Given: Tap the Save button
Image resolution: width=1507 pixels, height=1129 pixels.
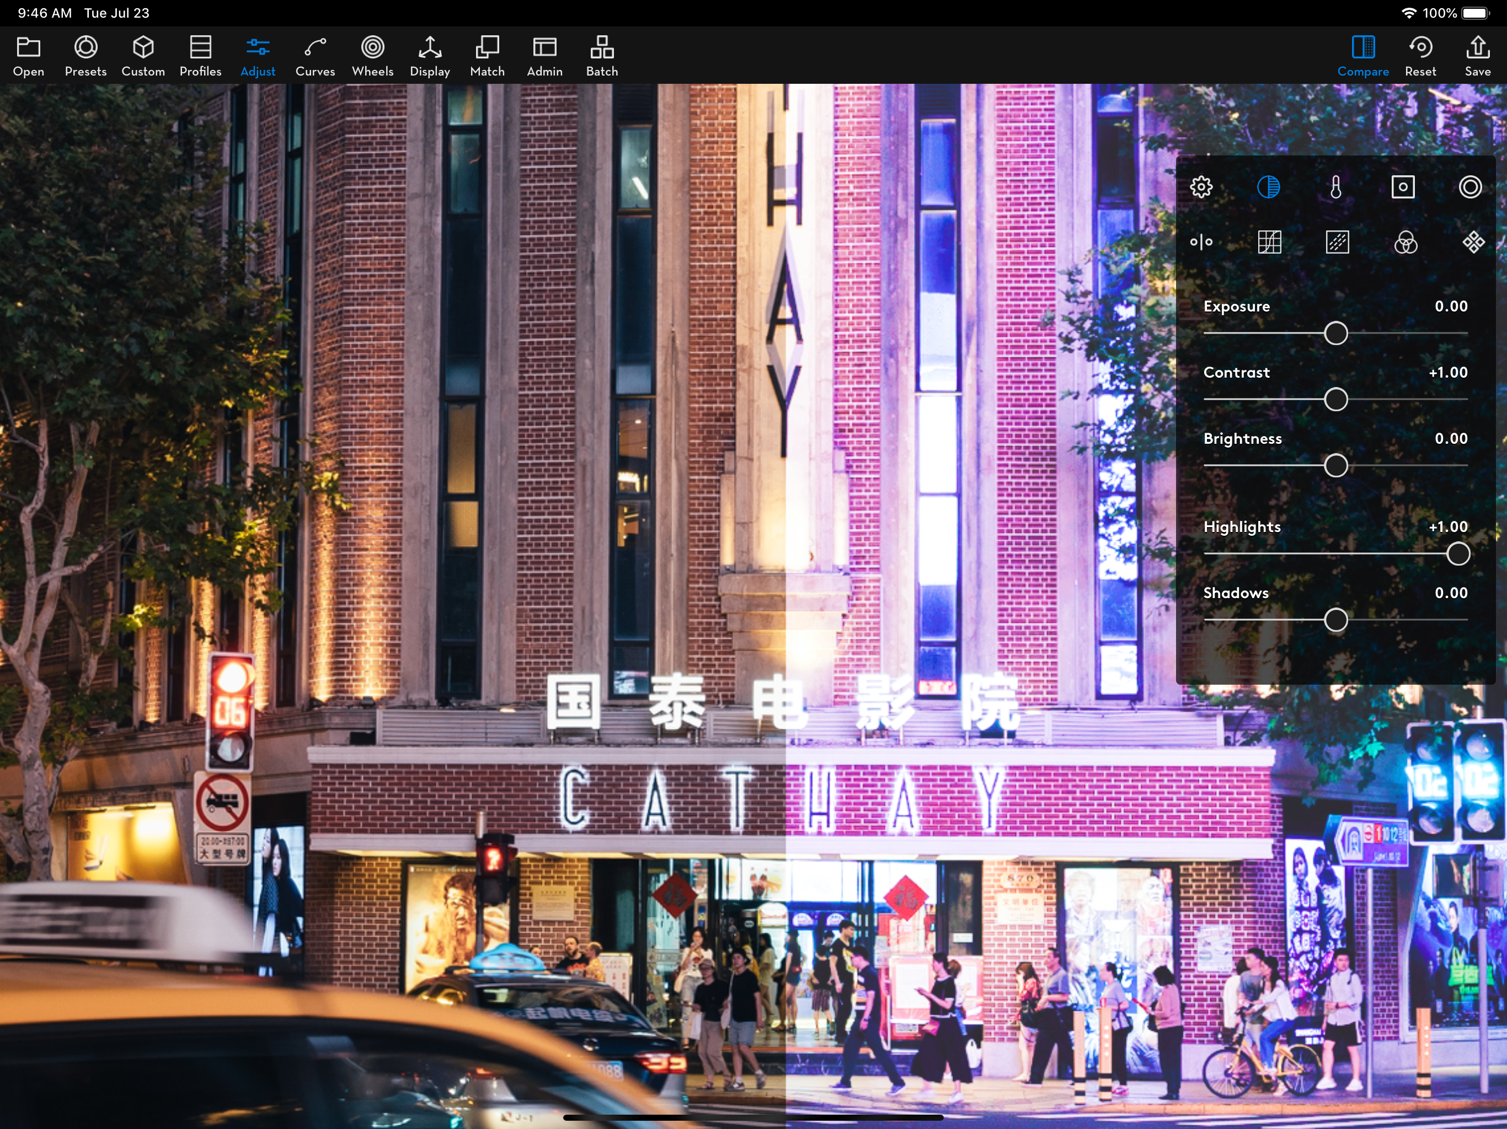Looking at the screenshot, I should [1477, 56].
